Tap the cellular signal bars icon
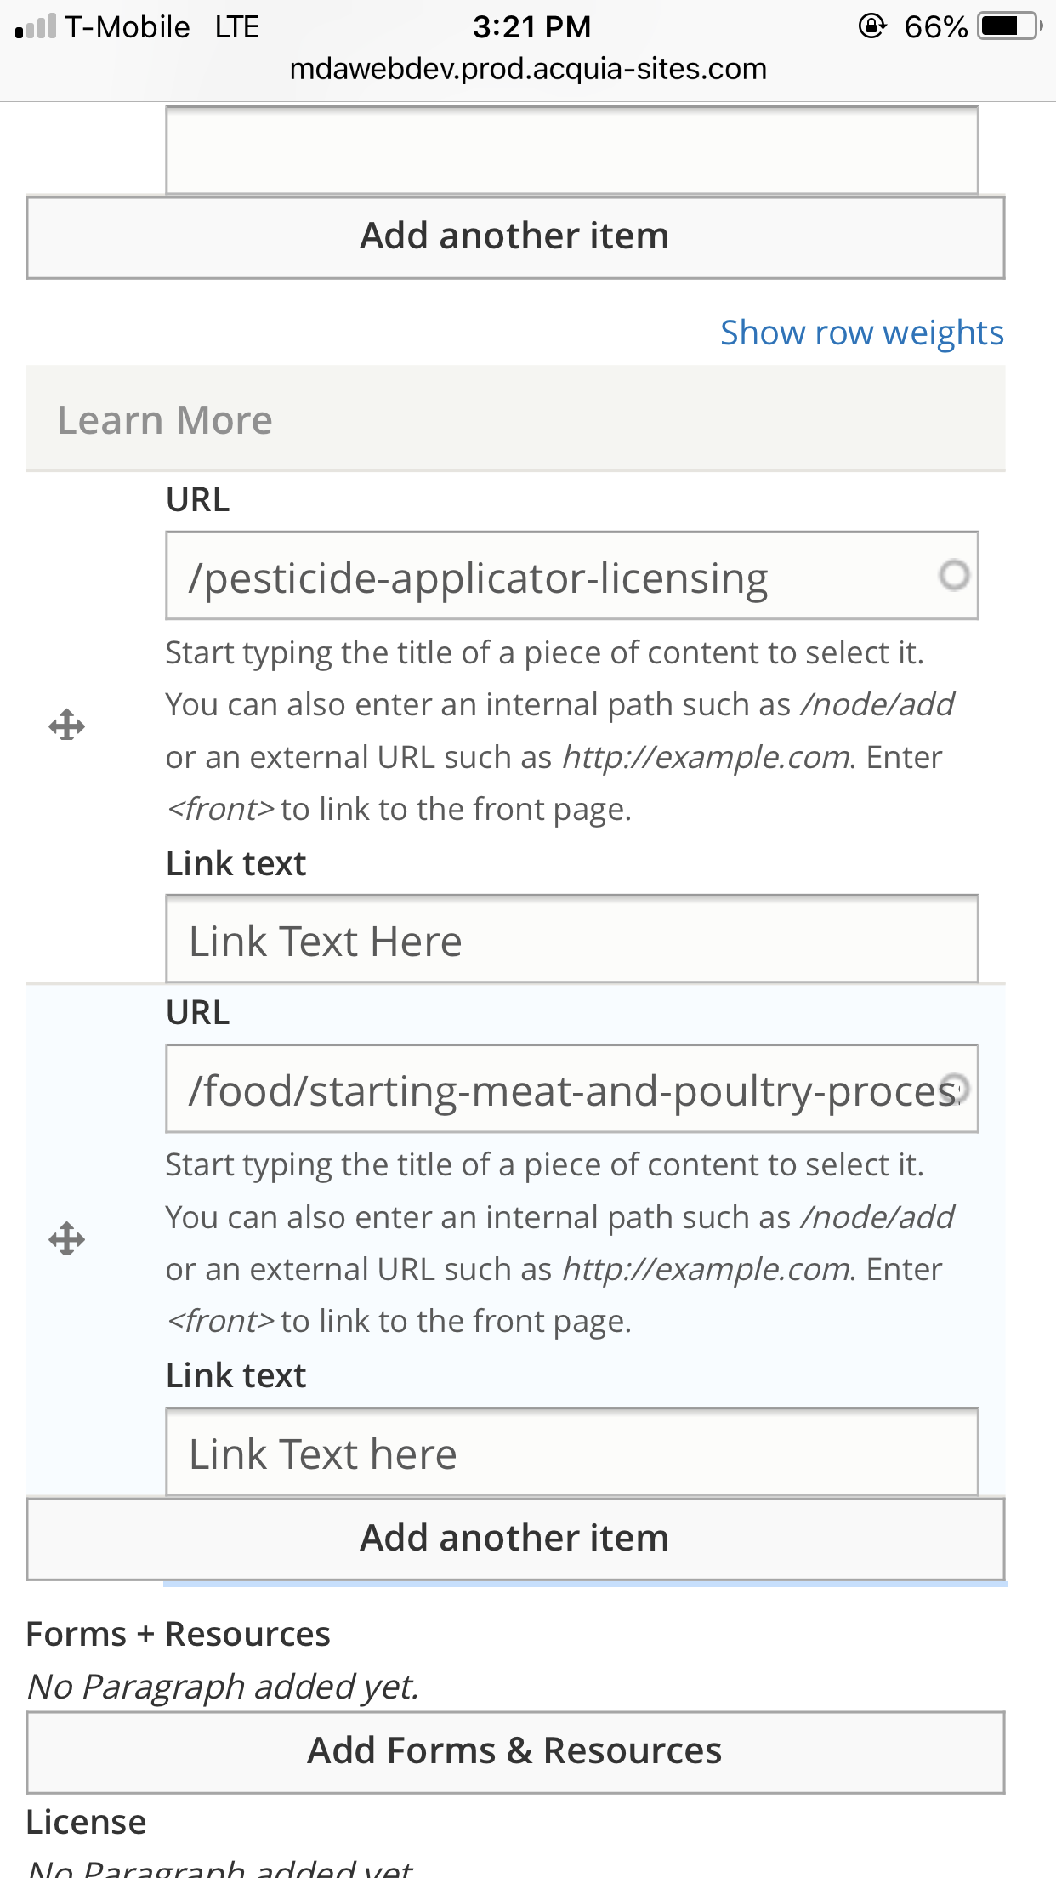1056x1878 pixels. tap(36, 26)
